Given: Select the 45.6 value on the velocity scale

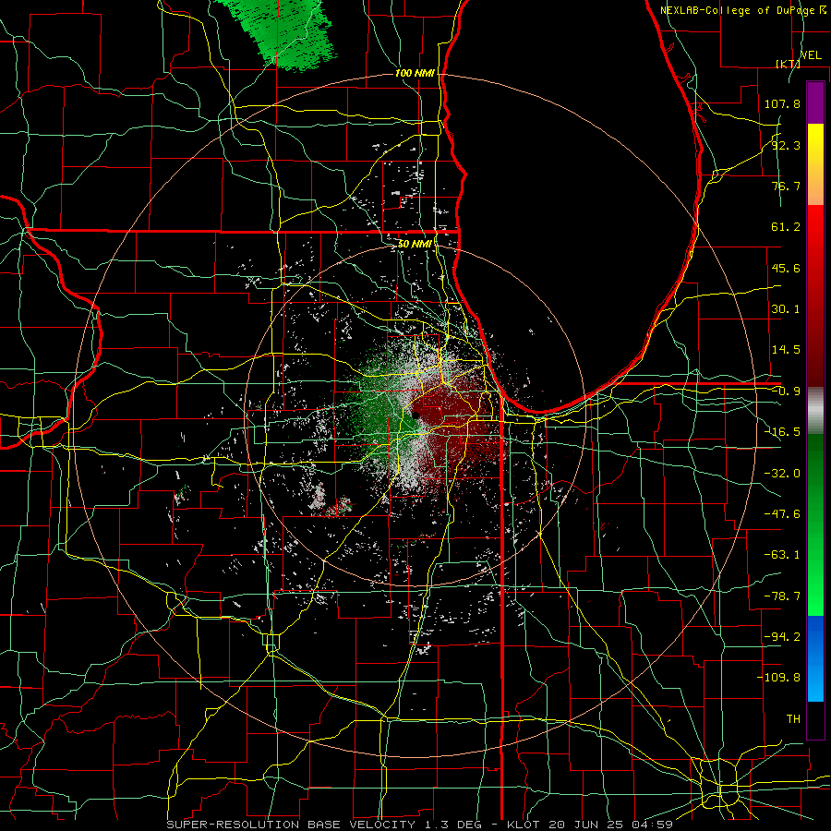Looking at the screenshot, I should pos(786,268).
